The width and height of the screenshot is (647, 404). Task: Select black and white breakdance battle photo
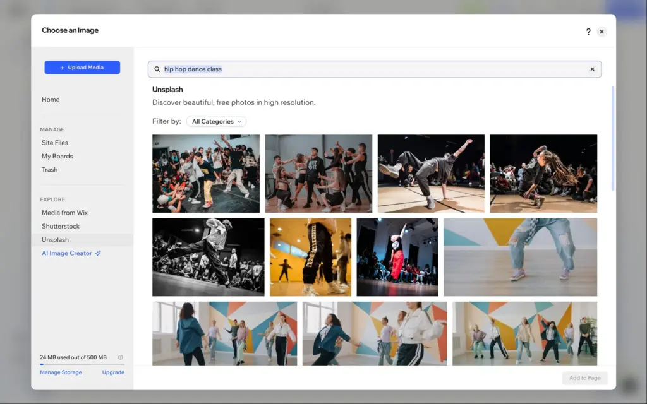click(x=209, y=258)
